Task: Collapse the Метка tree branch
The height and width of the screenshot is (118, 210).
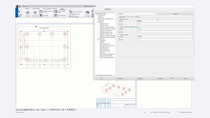Action: pos(97,22)
